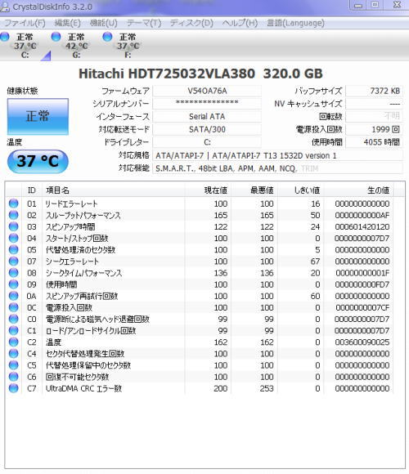This screenshot has height=474, width=409.
Task: Click status orb for 04 スタート/ストップ回数
Action: click(14, 238)
